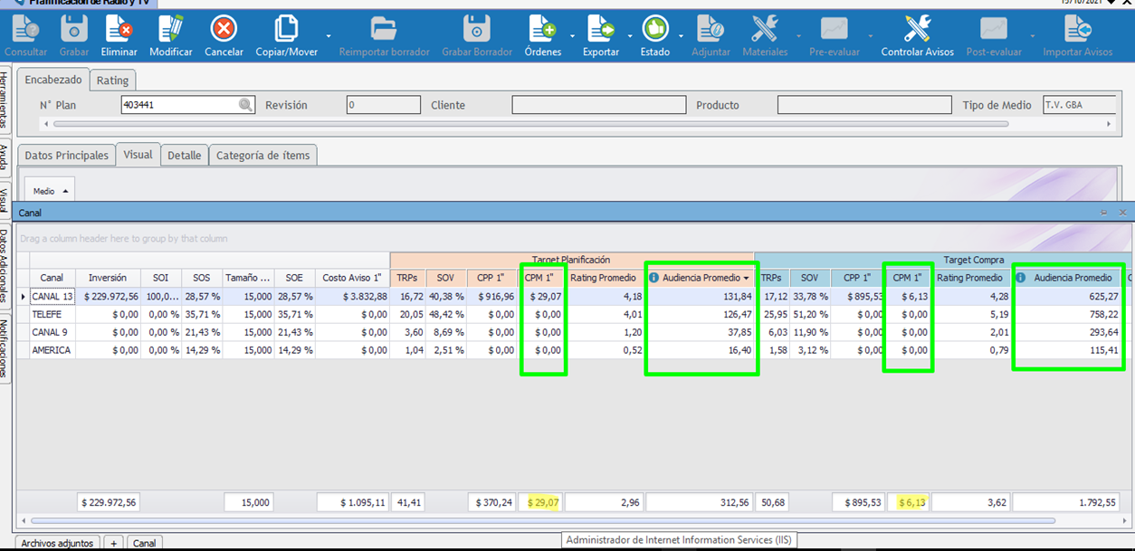Click the Copiar/Mover toolbar icon
The width and height of the screenshot is (1135, 551).
[x=286, y=30]
